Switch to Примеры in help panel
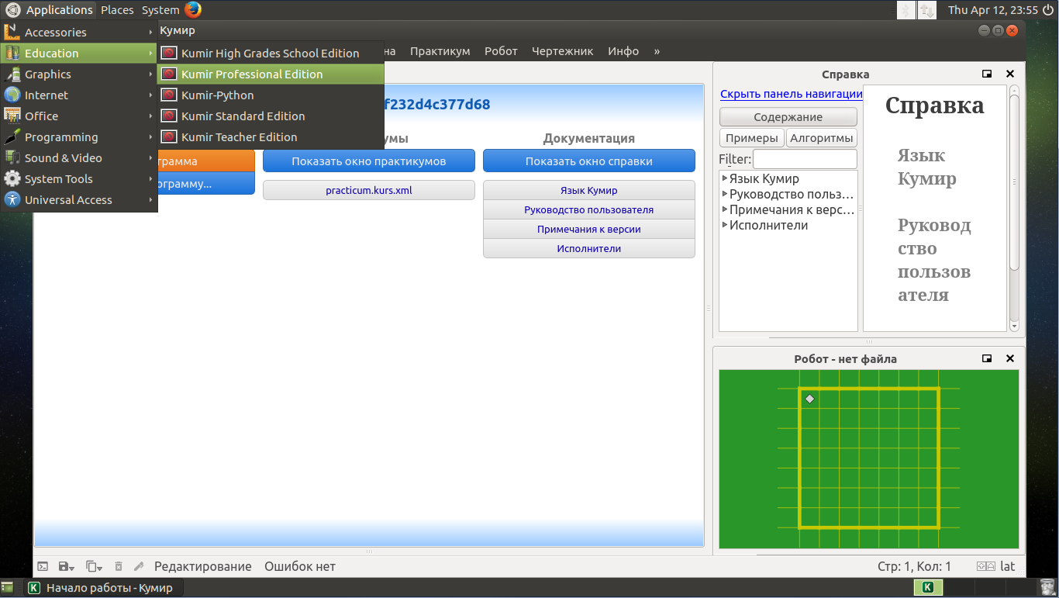 tap(752, 138)
